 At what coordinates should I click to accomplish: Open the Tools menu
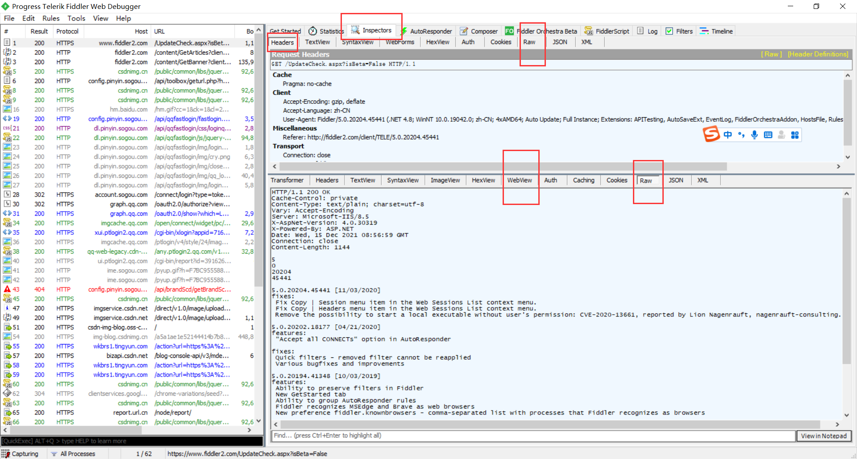[76, 18]
